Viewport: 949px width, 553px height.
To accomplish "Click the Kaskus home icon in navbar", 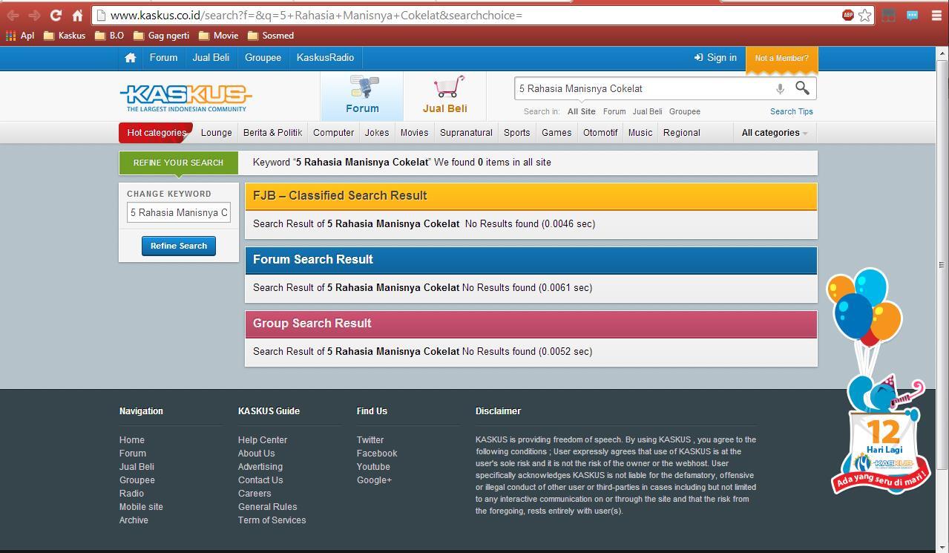I will (x=131, y=58).
